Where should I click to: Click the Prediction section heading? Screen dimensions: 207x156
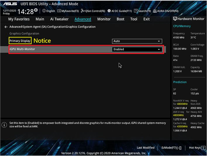pyautogui.click(x=180, y=82)
